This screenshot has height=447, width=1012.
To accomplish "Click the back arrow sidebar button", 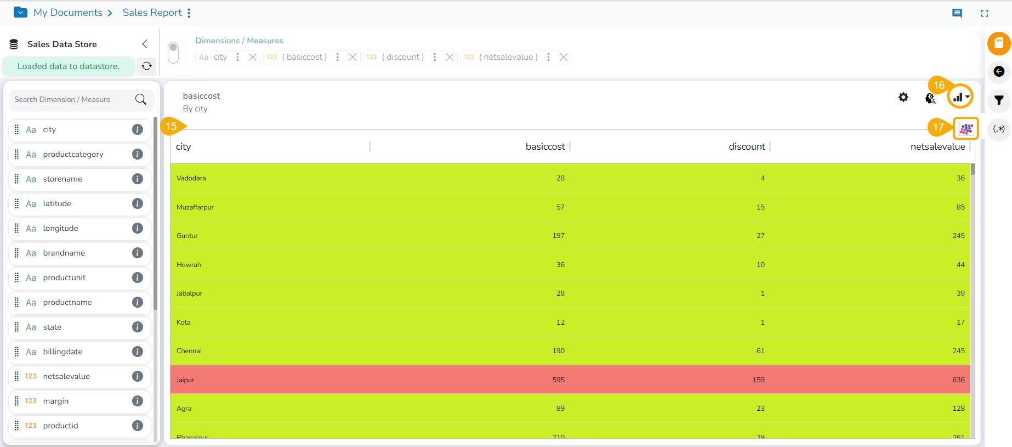I will pyautogui.click(x=999, y=71).
